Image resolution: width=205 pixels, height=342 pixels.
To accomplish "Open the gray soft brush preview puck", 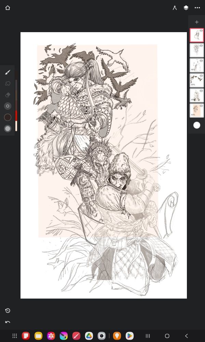I will click(8, 129).
